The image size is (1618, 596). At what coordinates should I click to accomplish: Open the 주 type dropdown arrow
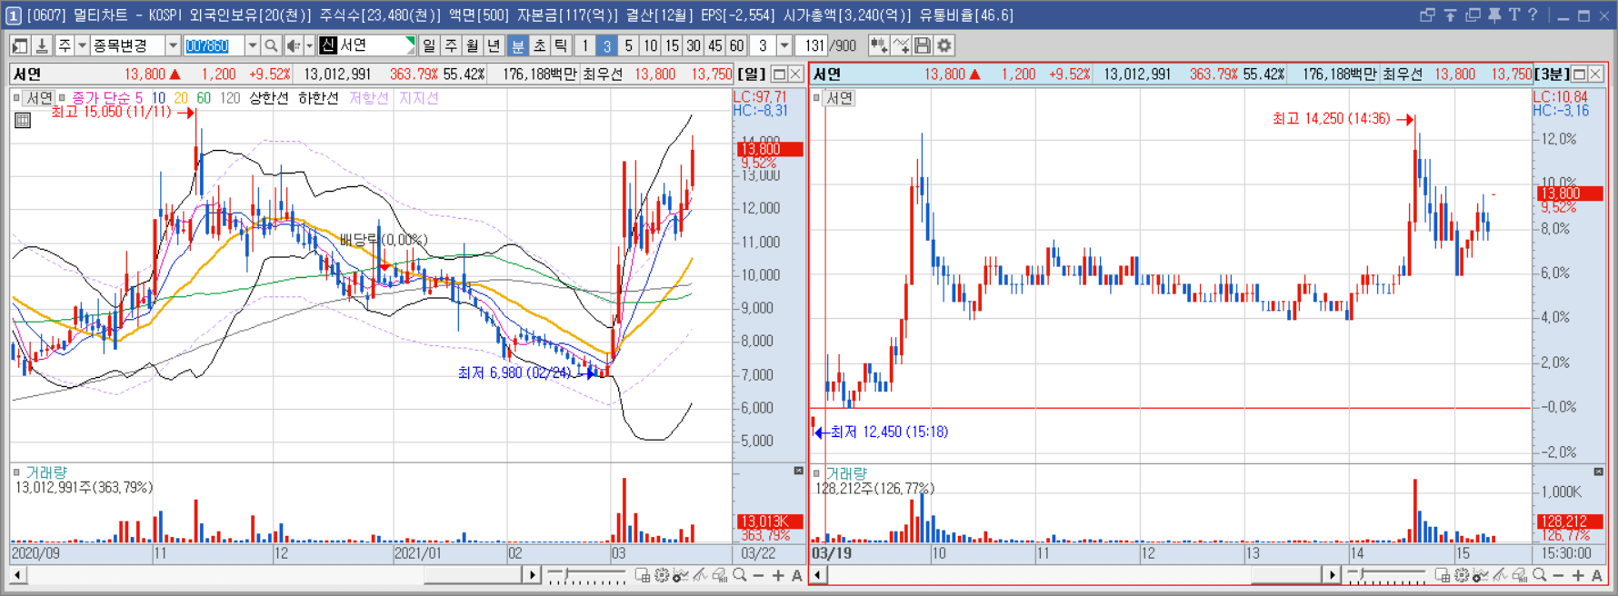click(82, 45)
